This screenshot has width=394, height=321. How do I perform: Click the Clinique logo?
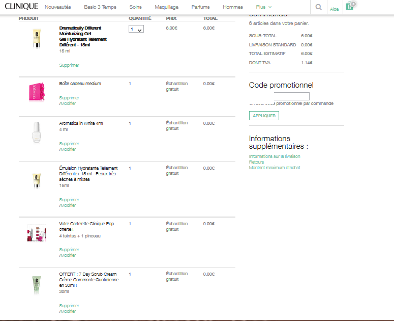21,7
